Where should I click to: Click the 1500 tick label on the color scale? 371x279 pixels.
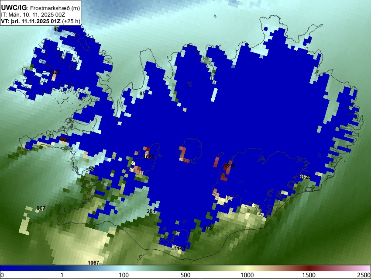[309, 275]
